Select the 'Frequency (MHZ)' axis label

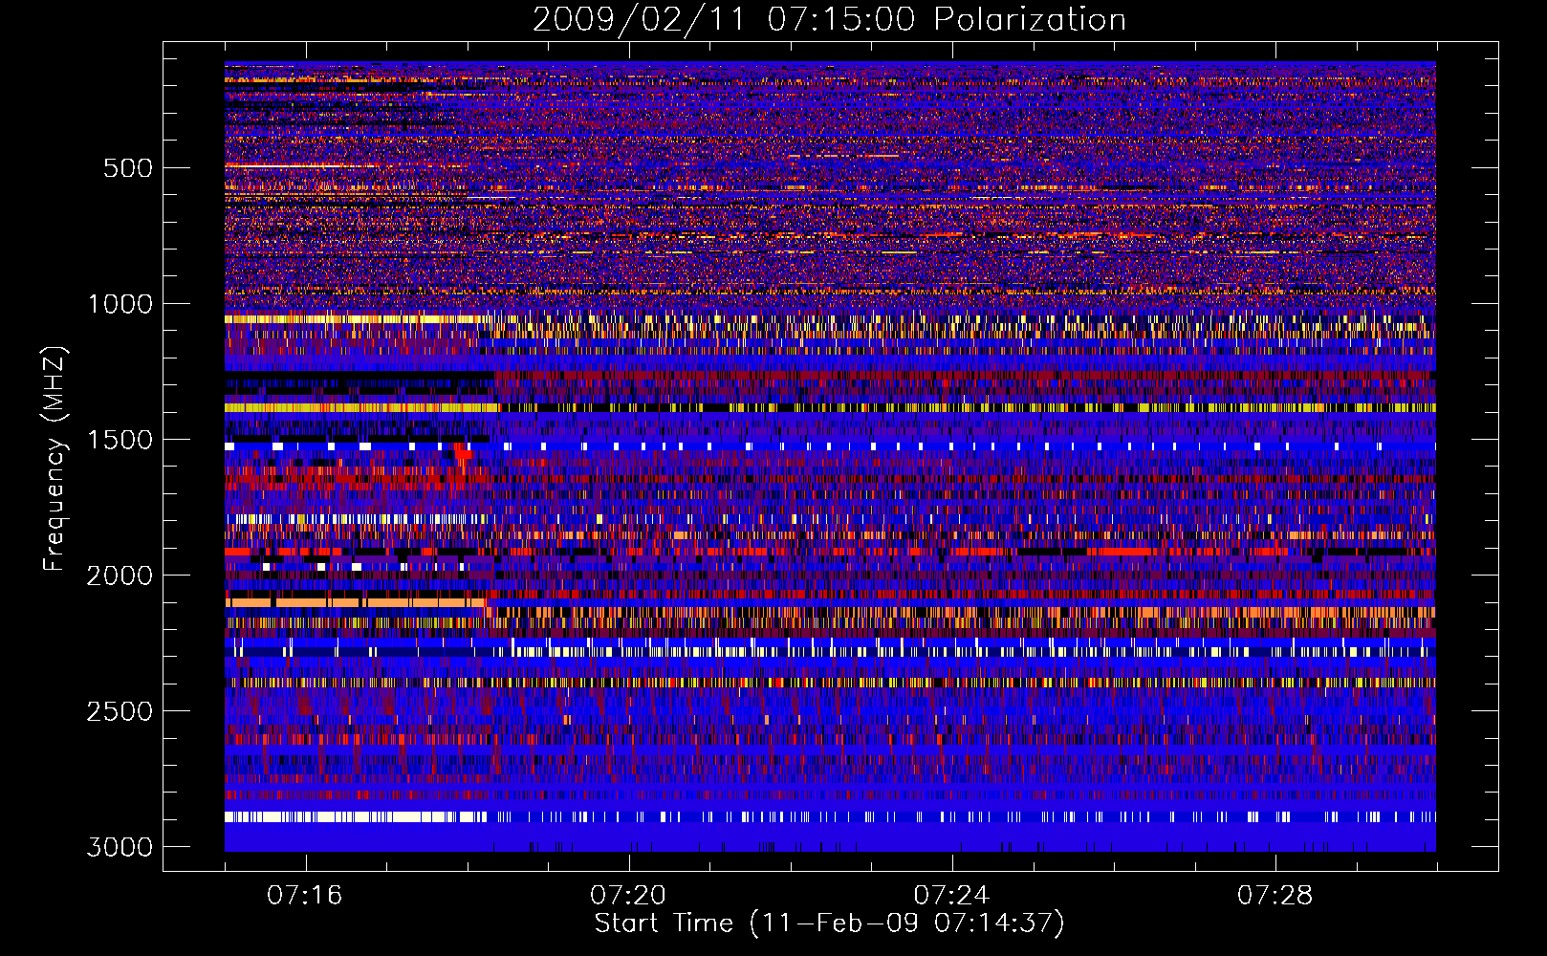55,459
